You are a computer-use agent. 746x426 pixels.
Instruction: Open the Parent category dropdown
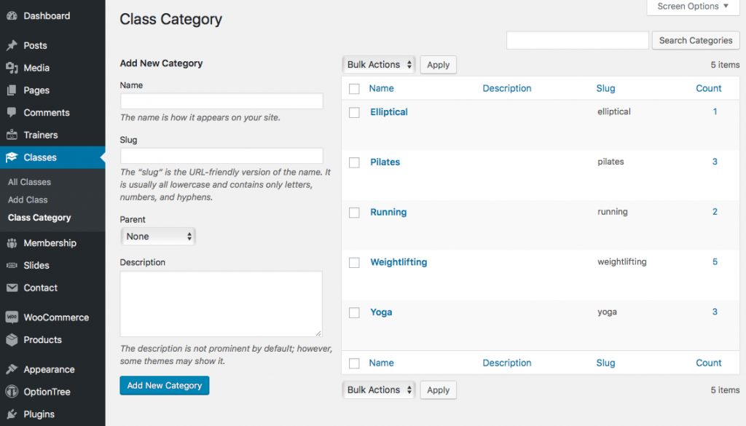(158, 236)
